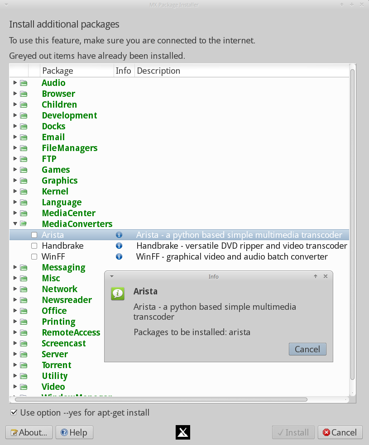Click the vertical scrollbar of package list
The width and height of the screenshot is (369, 445).
click(352, 224)
